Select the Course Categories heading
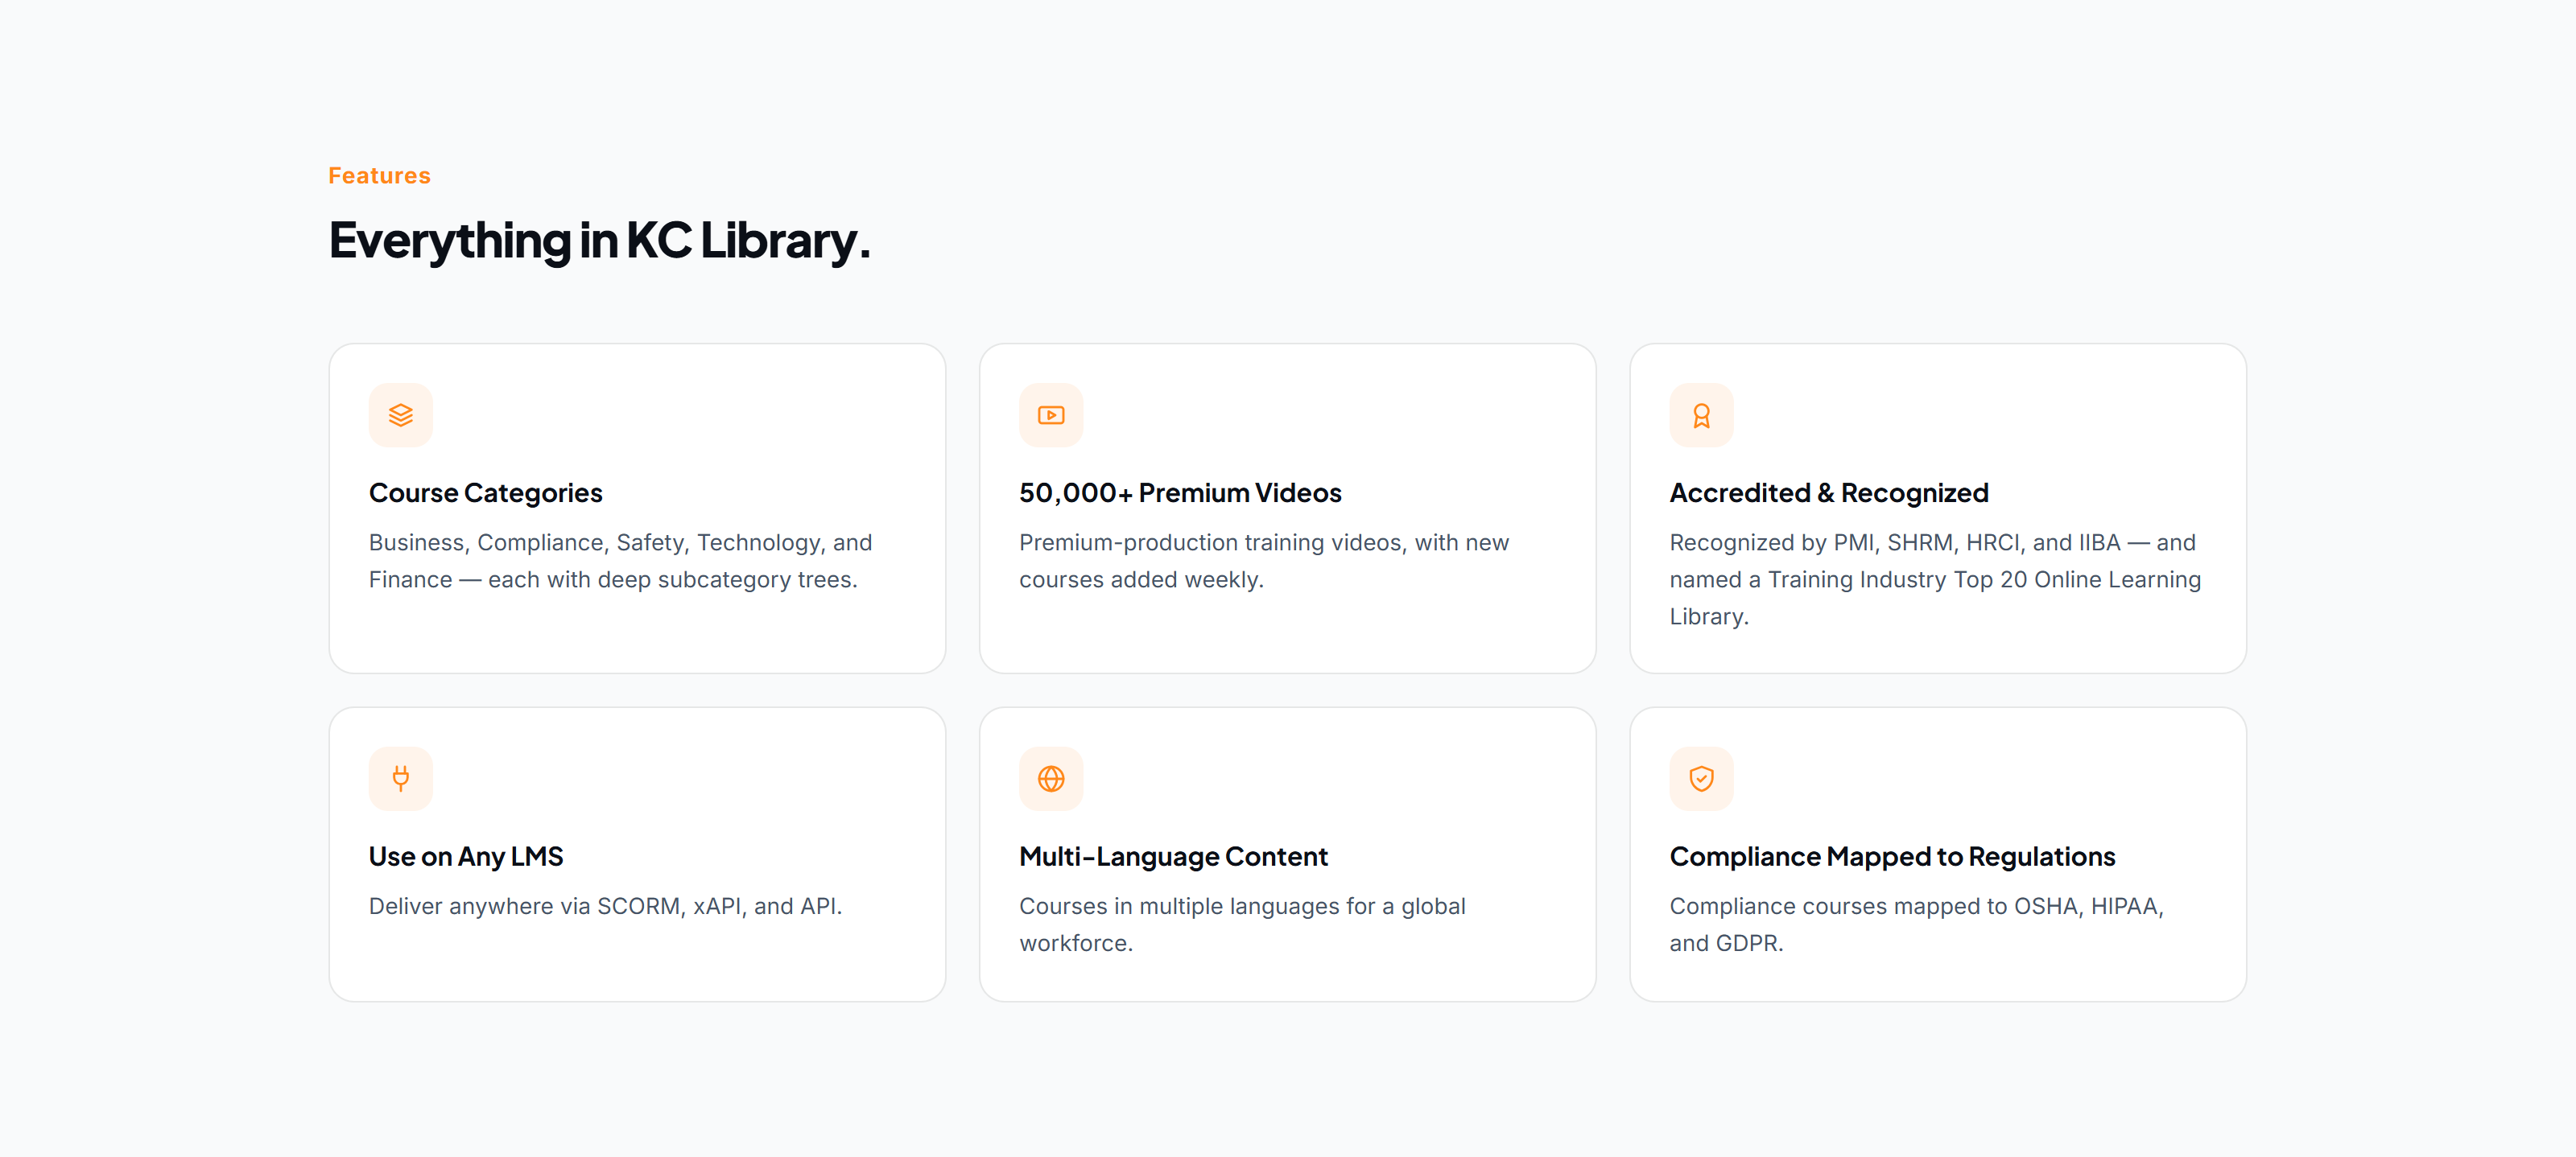2576x1157 pixels. click(486, 492)
